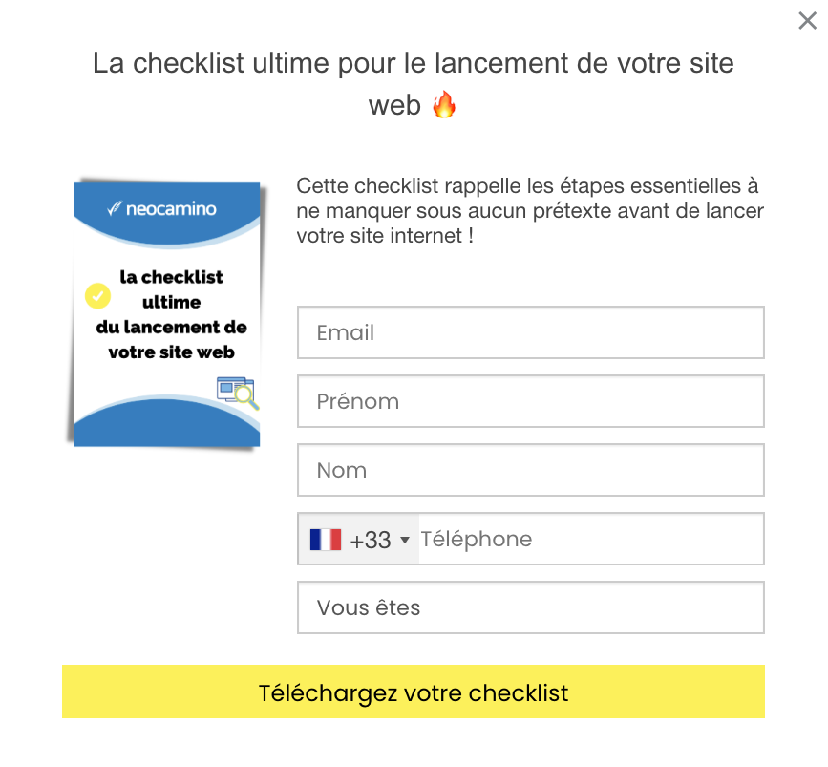The image size is (828, 767).
Task: Click the fire emoji in the heading
Action: 444,105
